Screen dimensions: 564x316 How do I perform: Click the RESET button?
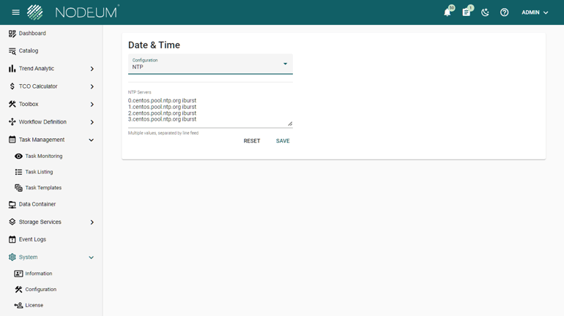[252, 141]
